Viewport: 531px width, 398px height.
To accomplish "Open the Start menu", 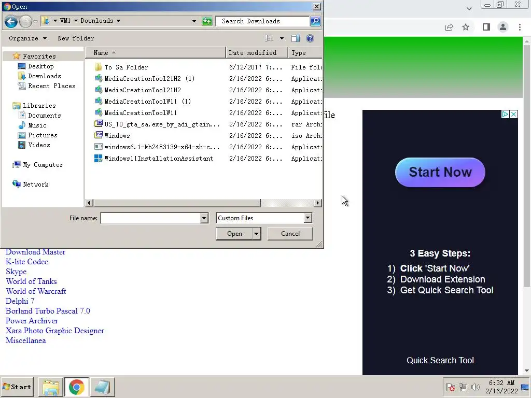I will click(x=17, y=387).
